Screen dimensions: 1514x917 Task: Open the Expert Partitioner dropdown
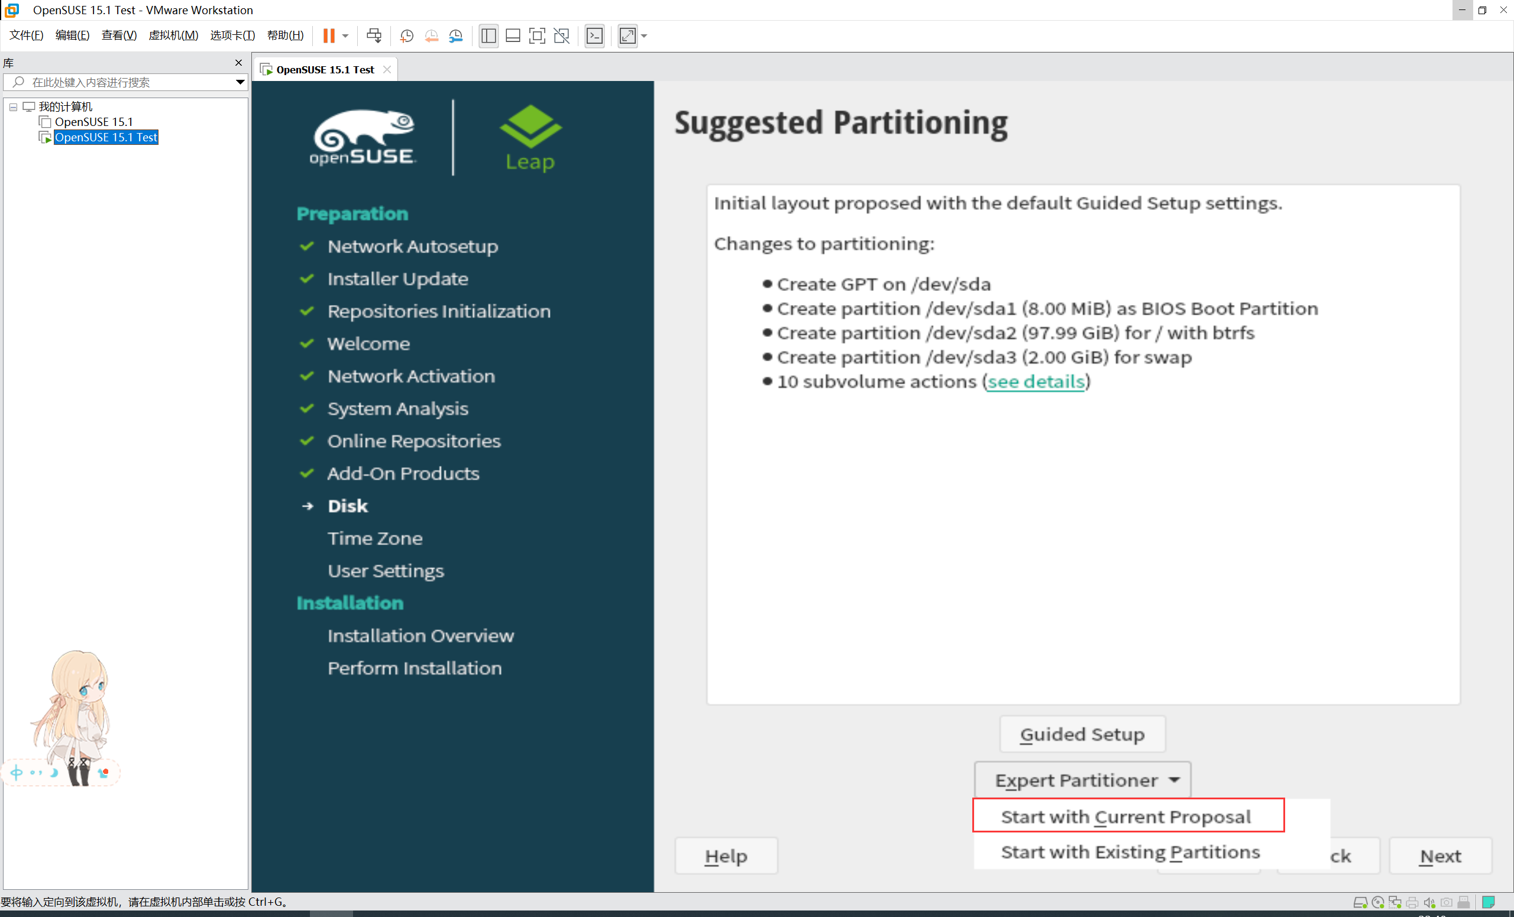tap(1082, 780)
